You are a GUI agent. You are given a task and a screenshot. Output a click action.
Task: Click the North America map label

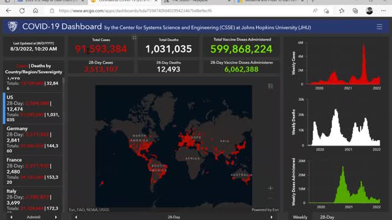[x=140, y=138]
